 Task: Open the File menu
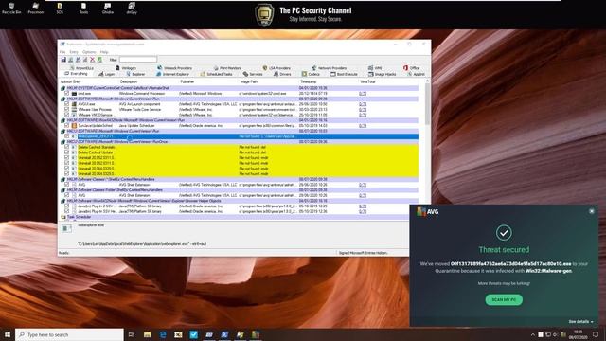coord(62,52)
